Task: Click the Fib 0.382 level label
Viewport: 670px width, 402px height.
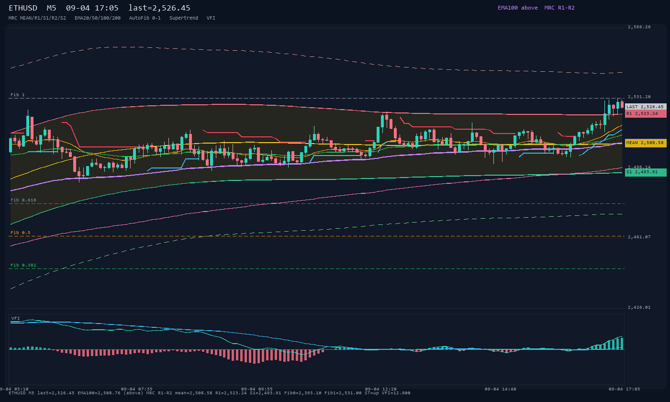Action: click(x=23, y=265)
